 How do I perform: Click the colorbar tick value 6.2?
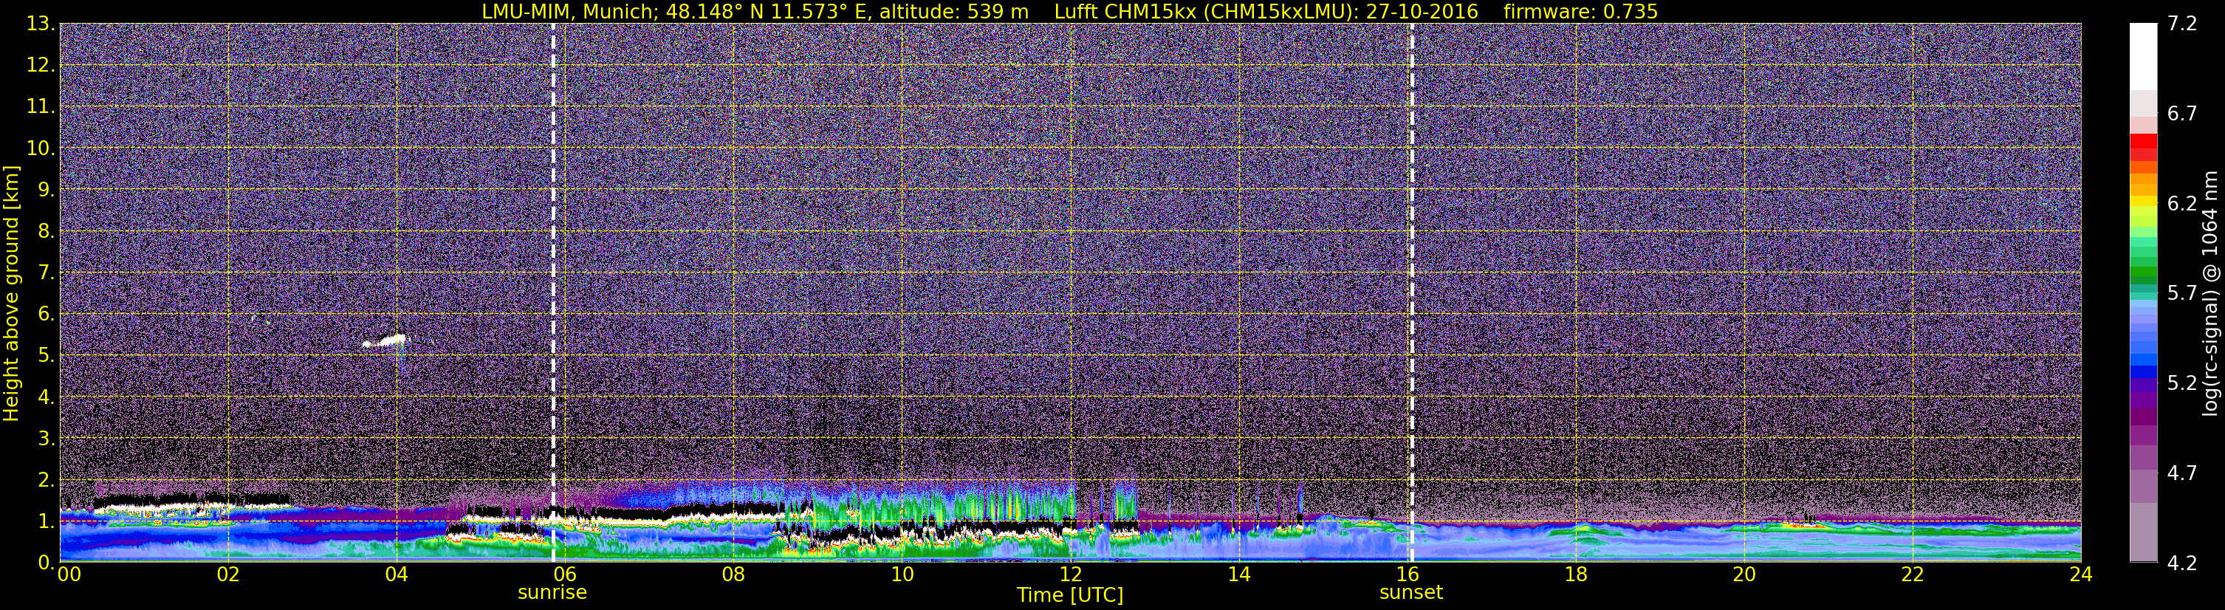pyautogui.click(x=2182, y=203)
